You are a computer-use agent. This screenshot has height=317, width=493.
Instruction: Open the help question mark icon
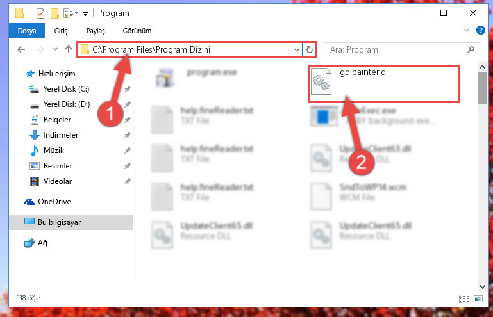(x=480, y=31)
